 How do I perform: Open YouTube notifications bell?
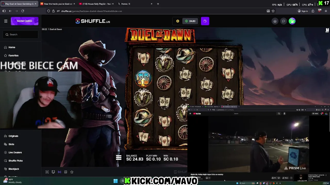(322, 114)
